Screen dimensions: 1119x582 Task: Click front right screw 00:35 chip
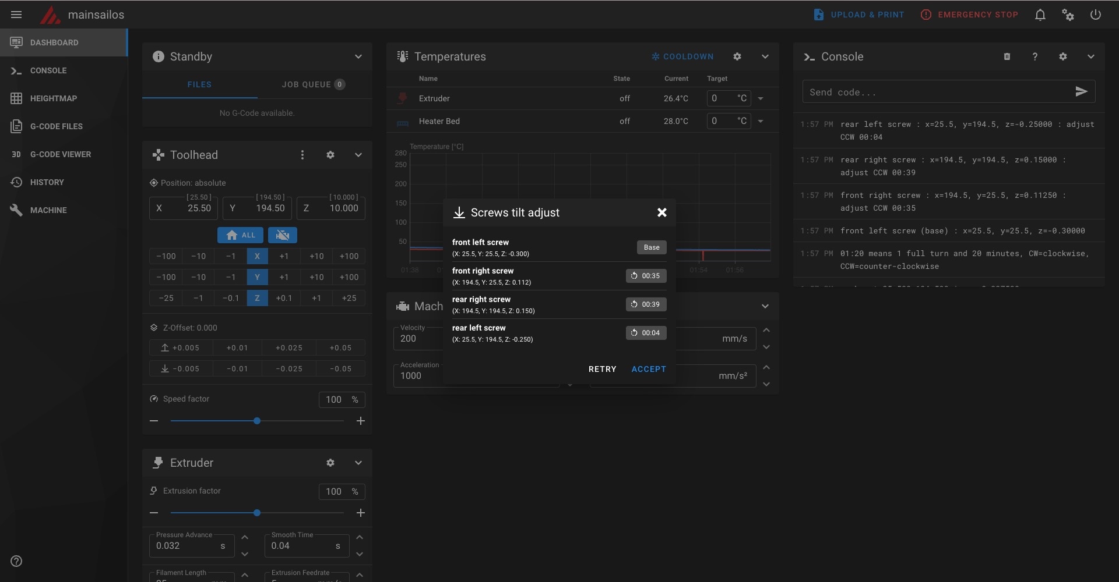click(x=646, y=276)
